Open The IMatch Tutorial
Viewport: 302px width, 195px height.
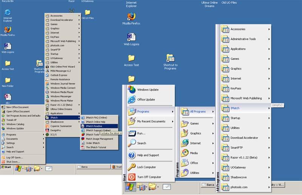[99, 147]
